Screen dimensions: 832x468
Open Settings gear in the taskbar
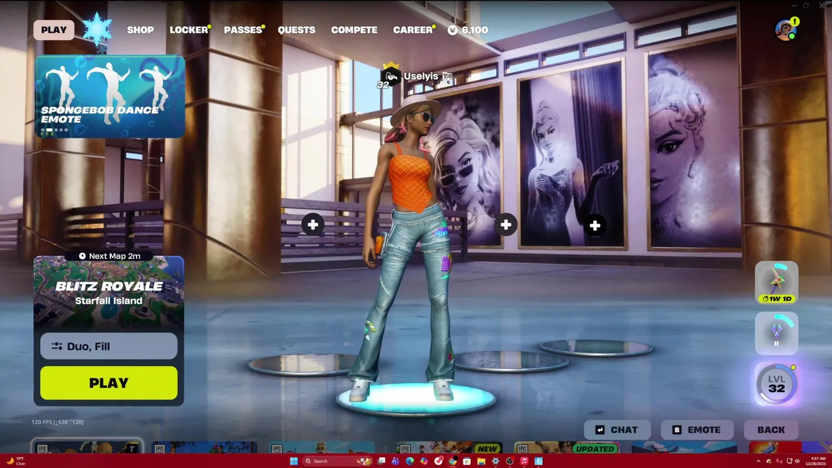tap(495, 461)
